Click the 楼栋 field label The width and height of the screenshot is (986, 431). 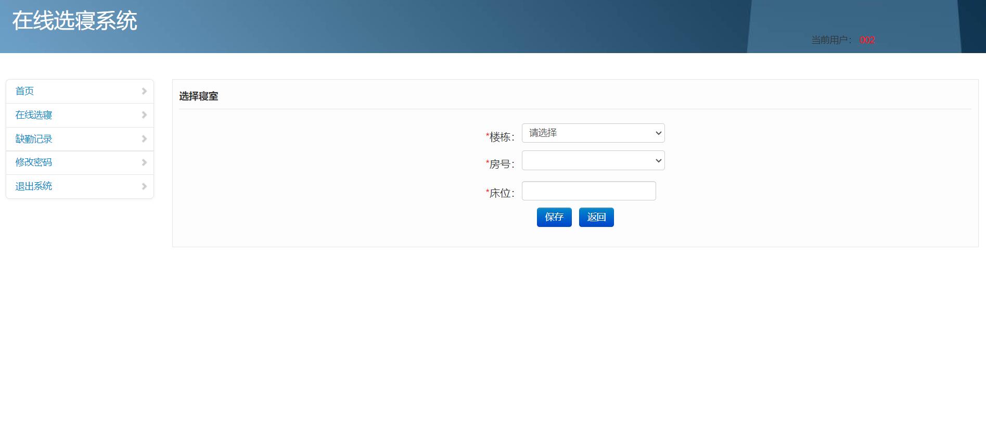pyautogui.click(x=500, y=137)
